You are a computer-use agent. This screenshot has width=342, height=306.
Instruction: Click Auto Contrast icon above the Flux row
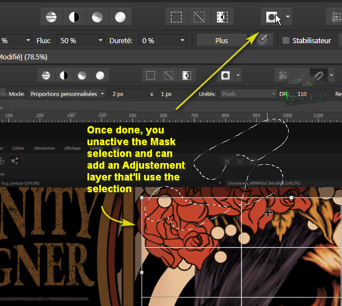coord(74,17)
